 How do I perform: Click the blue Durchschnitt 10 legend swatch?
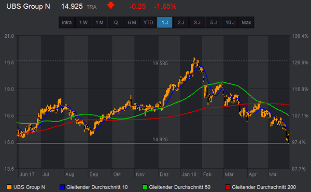[62, 187]
